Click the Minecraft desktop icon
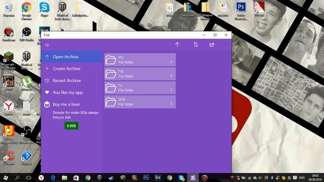 point(9,60)
